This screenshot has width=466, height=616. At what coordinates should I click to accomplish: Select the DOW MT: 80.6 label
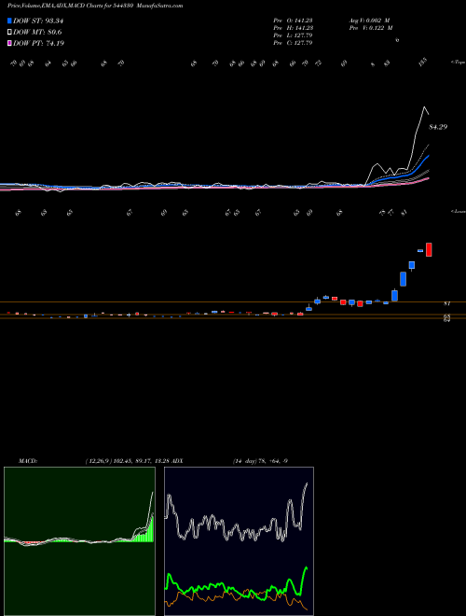pyautogui.click(x=37, y=32)
